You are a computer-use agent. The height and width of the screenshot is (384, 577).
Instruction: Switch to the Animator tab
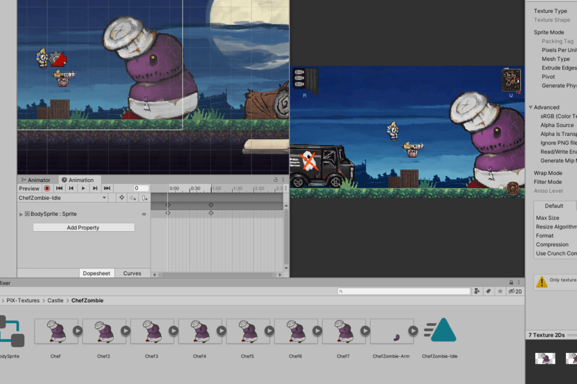coord(36,180)
